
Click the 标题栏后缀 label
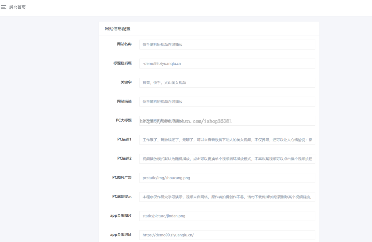pyautogui.click(x=122, y=63)
